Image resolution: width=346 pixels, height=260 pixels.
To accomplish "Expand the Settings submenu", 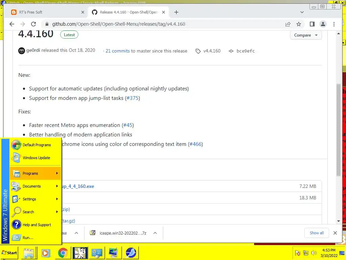I will [35, 199].
